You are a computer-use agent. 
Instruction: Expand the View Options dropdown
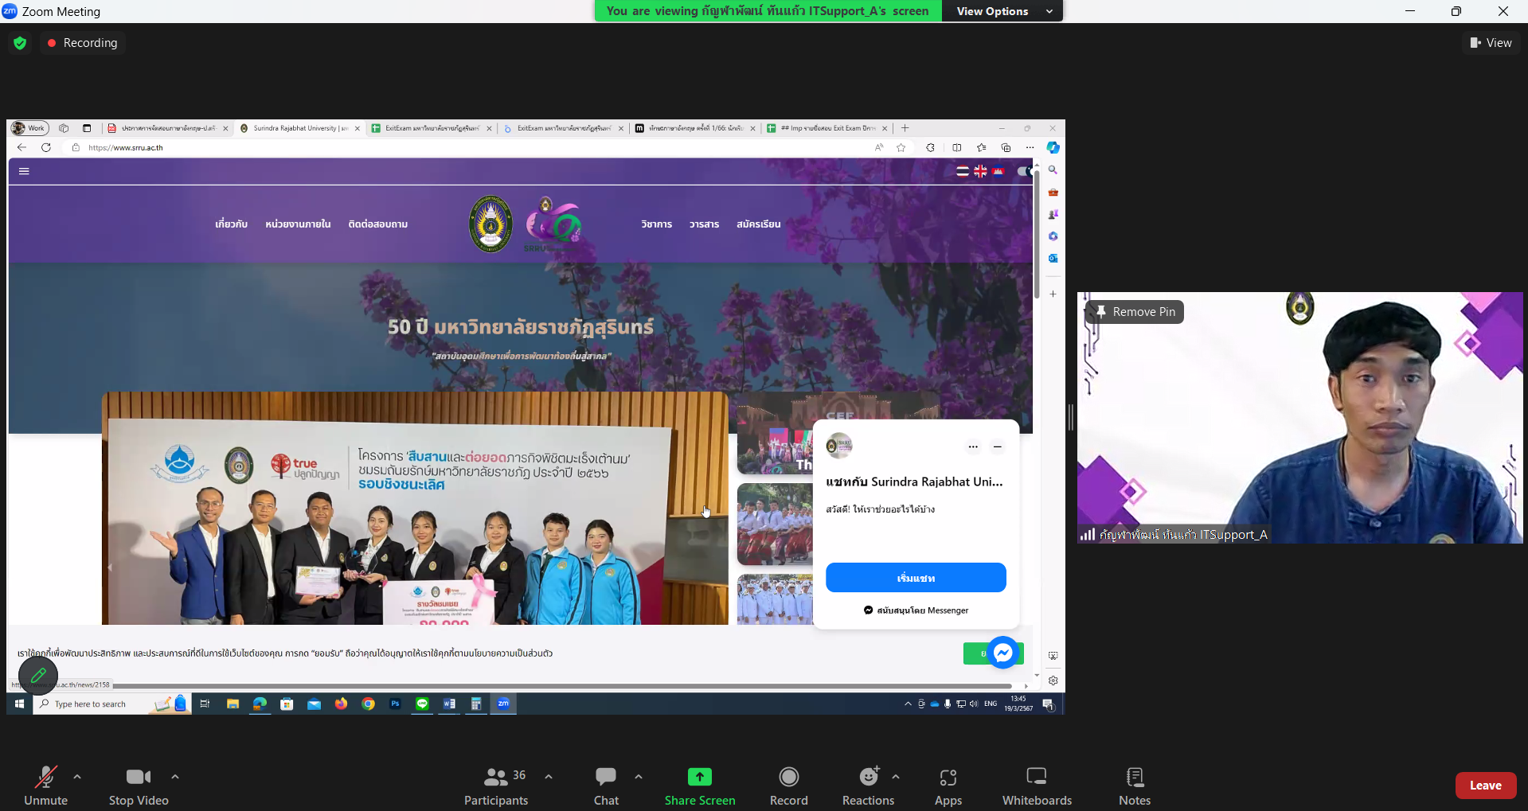tap(1002, 11)
